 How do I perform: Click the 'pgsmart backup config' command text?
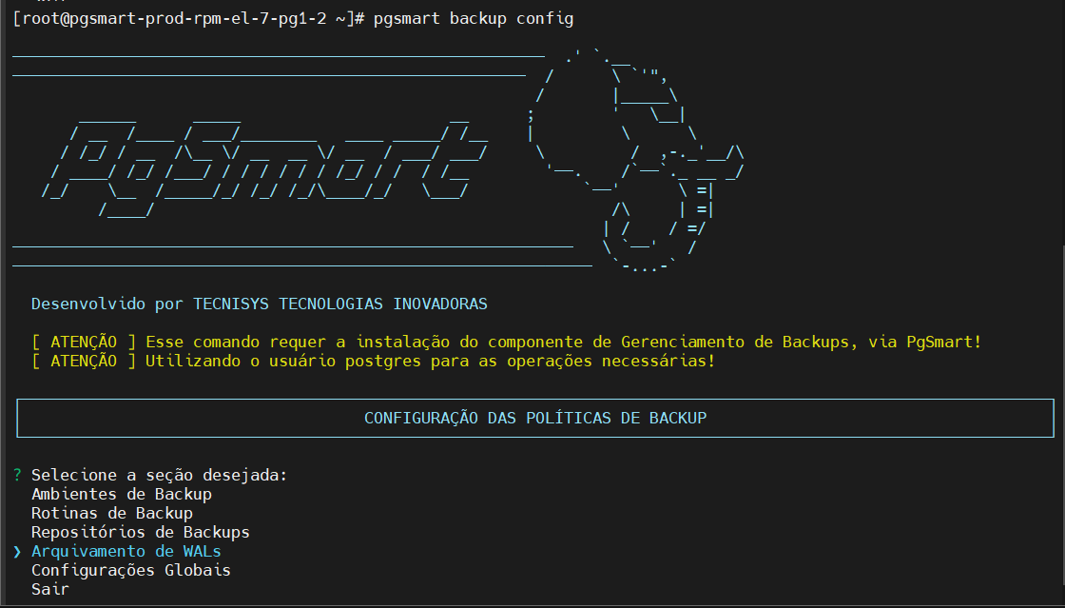(x=474, y=18)
